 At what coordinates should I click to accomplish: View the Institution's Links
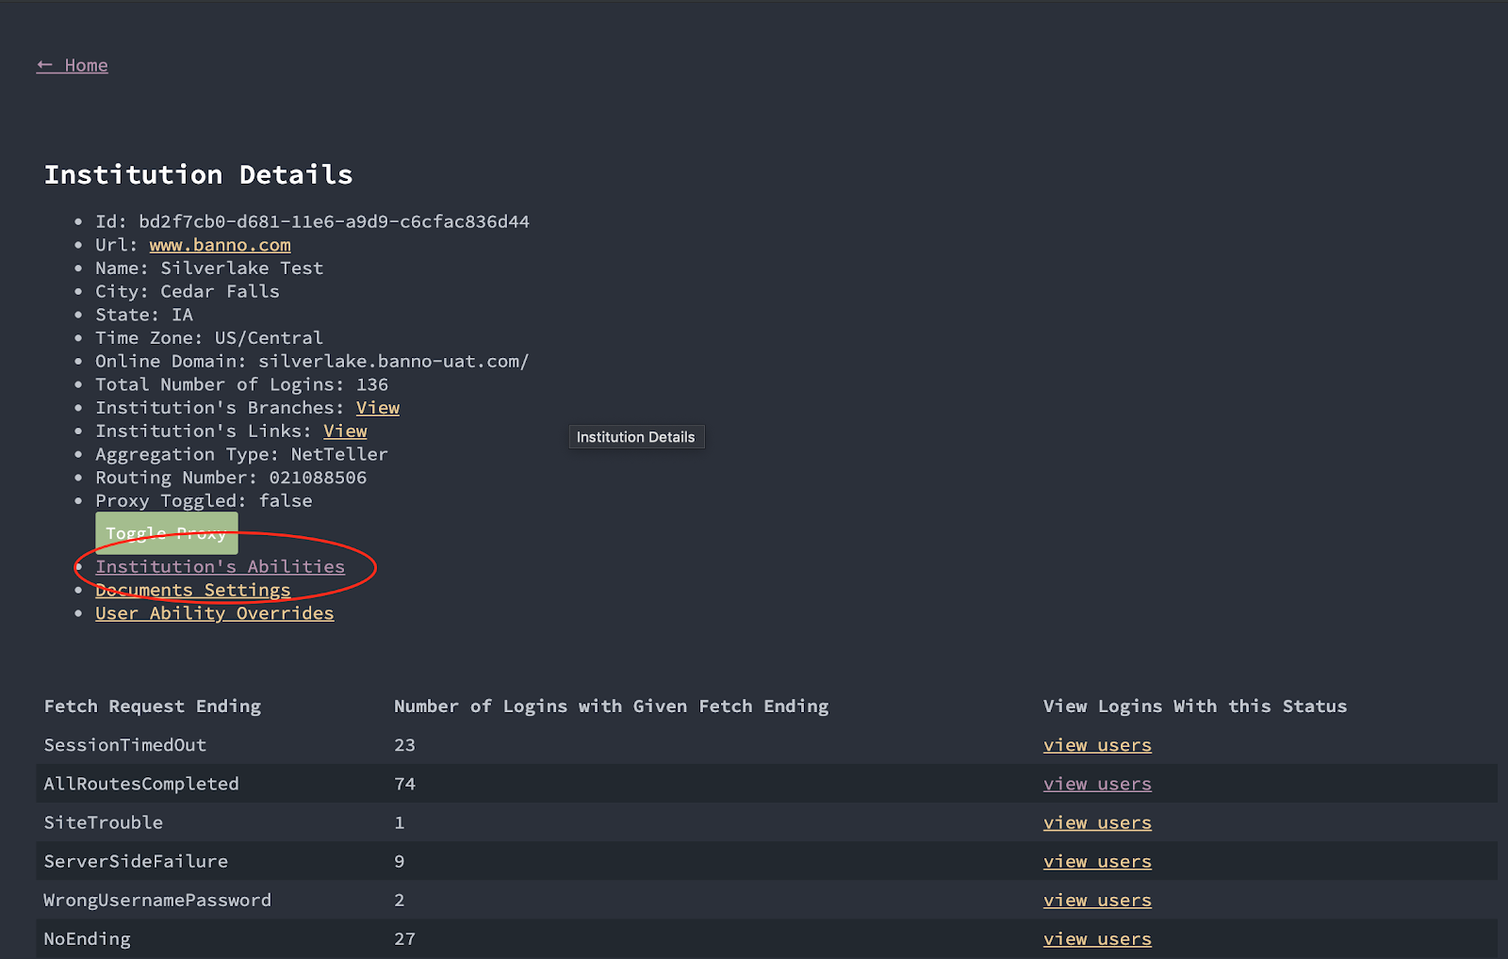click(x=345, y=431)
